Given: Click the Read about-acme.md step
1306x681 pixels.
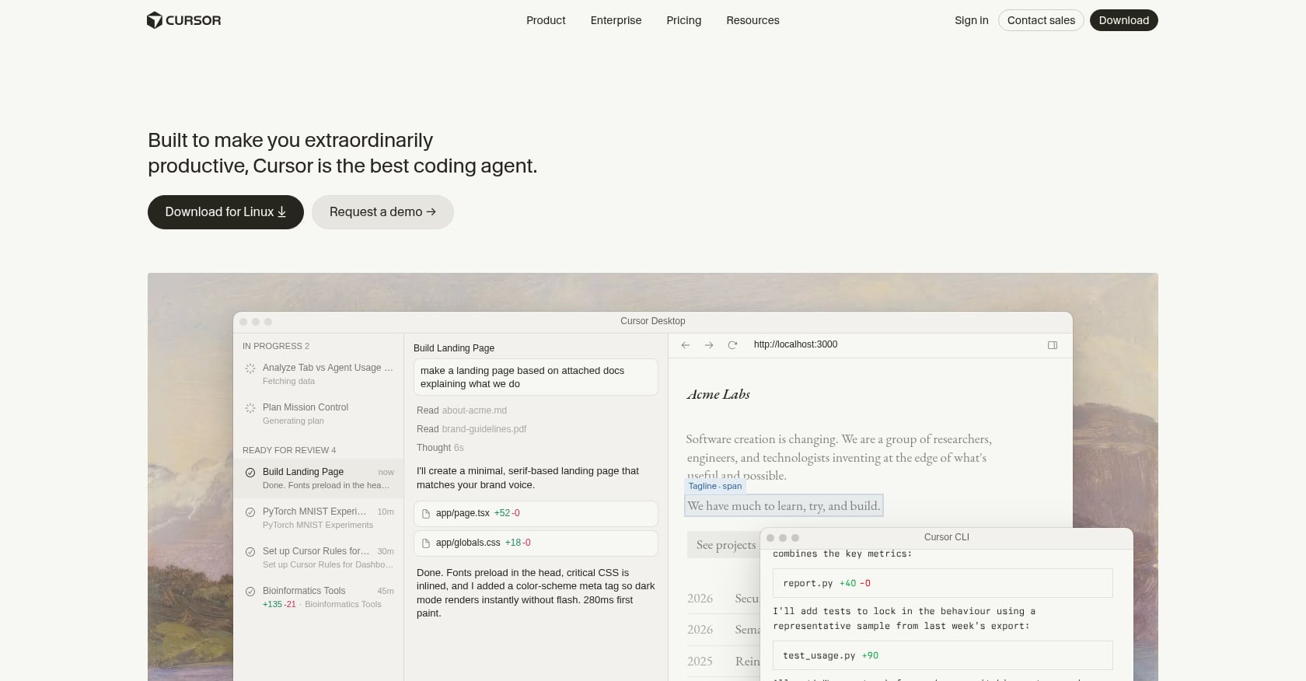Looking at the screenshot, I should [x=462, y=410].
